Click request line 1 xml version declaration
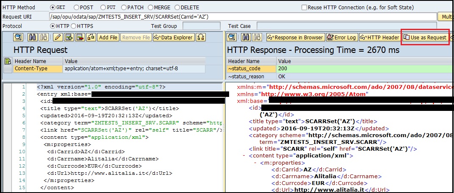This screenshot has height=193, width=454. [101, 87]
